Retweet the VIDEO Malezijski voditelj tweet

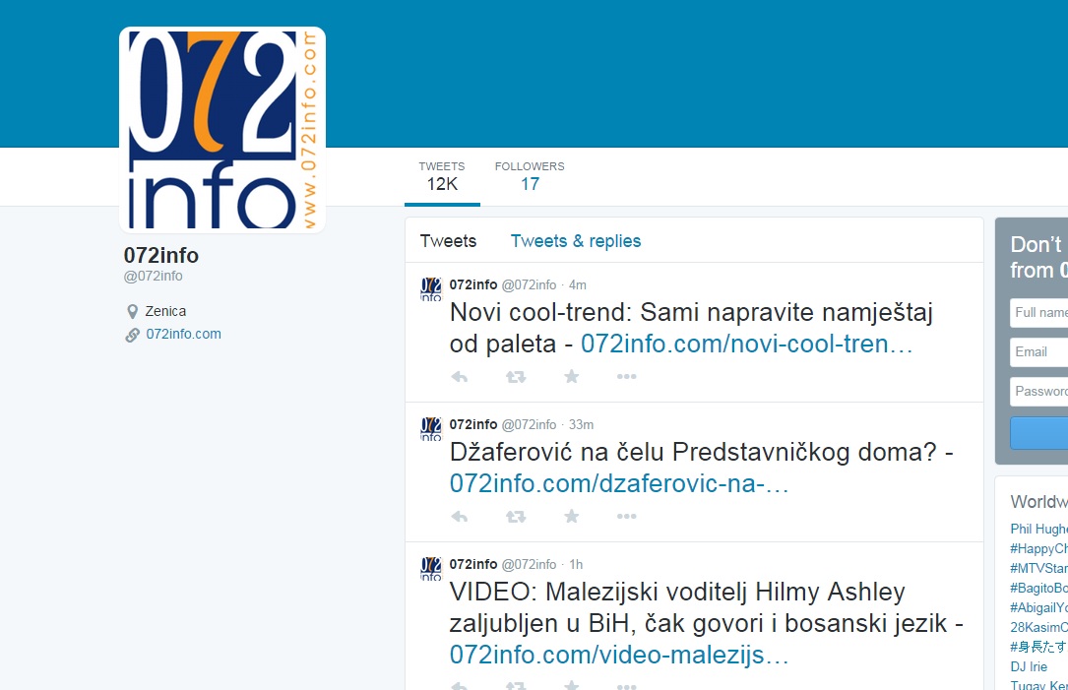(515, 685)
